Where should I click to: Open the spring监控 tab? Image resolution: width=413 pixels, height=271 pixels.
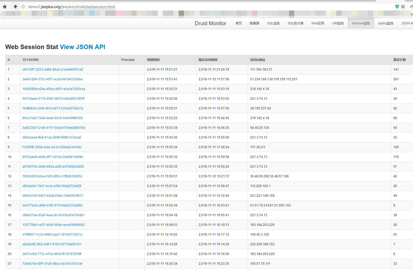click(x=386, y=23)
